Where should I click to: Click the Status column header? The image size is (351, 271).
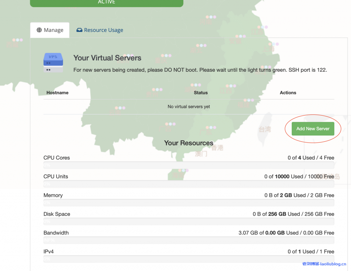pyautogui.click(x=201, y=93)
